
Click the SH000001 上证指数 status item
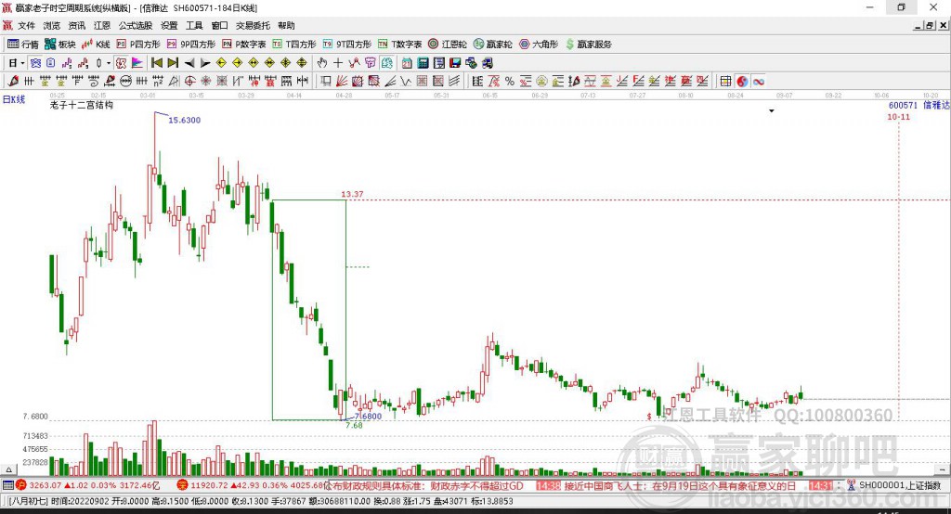[899, 485]
